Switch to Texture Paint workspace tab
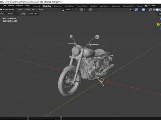Viewport: 161px width, 120px height. coord(82,6)
